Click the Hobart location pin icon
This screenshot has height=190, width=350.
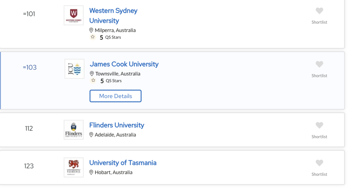(91, 173)
